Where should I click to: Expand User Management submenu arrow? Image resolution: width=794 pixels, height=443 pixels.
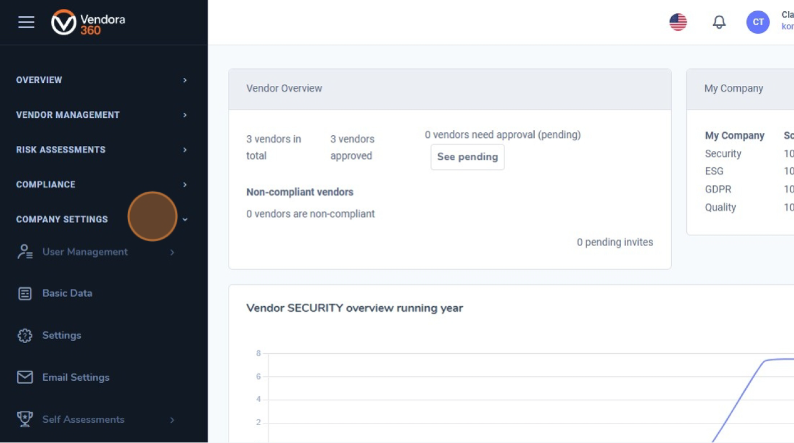point(172,252)
